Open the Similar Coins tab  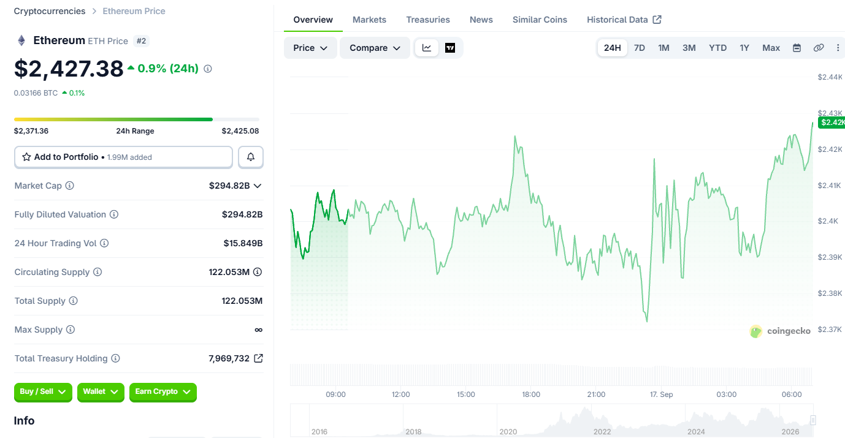click(x=540, y=20)
